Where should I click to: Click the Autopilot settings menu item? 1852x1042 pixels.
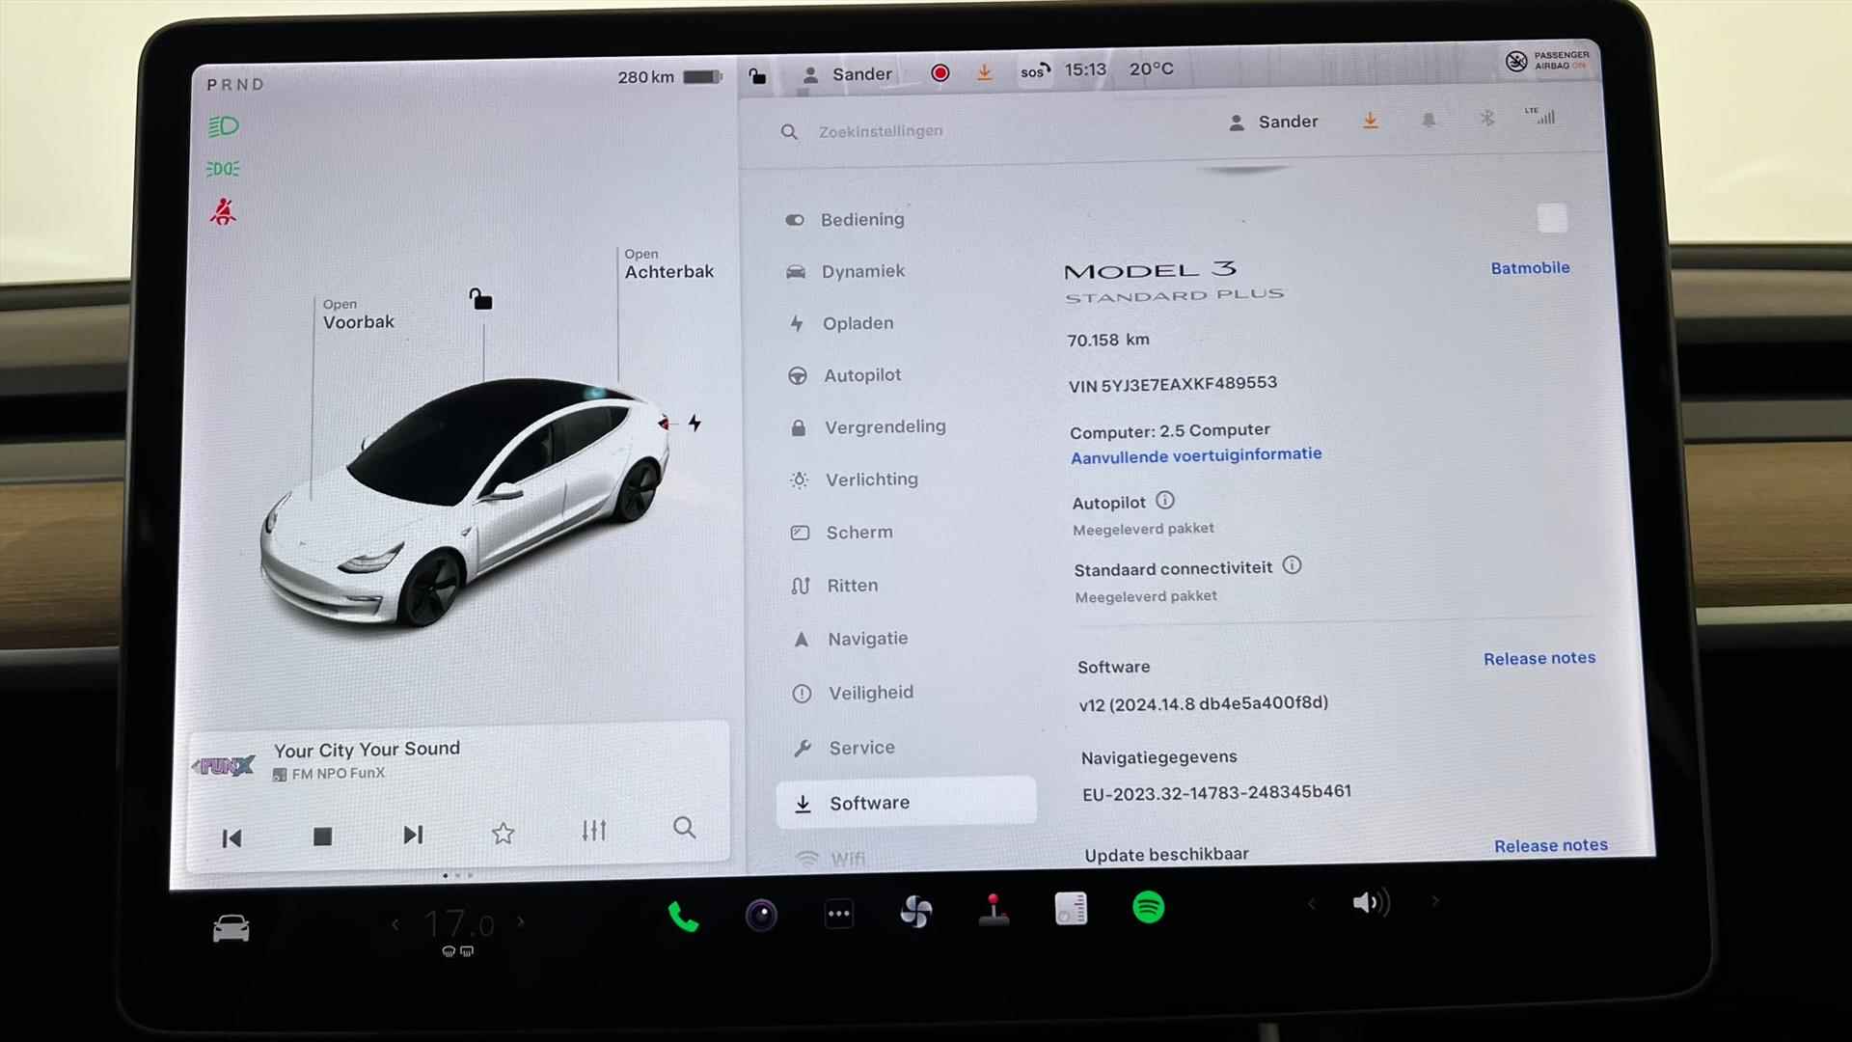pos(862,374)
